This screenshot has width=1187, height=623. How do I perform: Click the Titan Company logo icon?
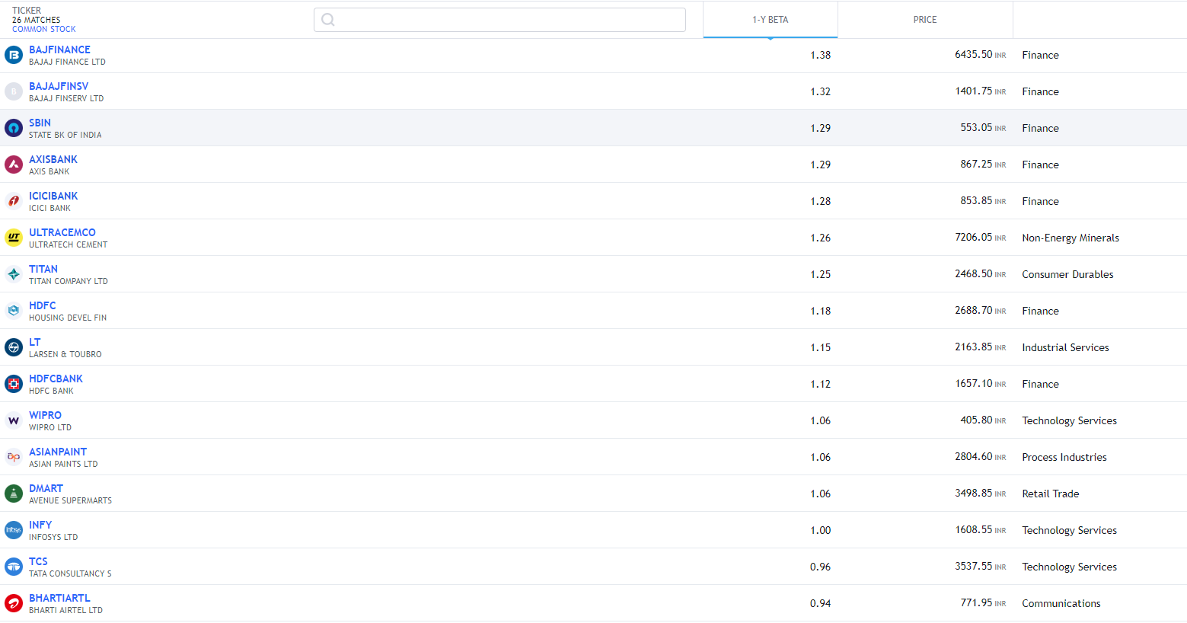pos(14,274)
